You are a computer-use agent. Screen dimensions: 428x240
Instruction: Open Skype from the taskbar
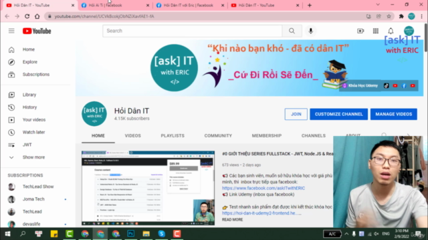pyautogui.click(x=162, y=234)
